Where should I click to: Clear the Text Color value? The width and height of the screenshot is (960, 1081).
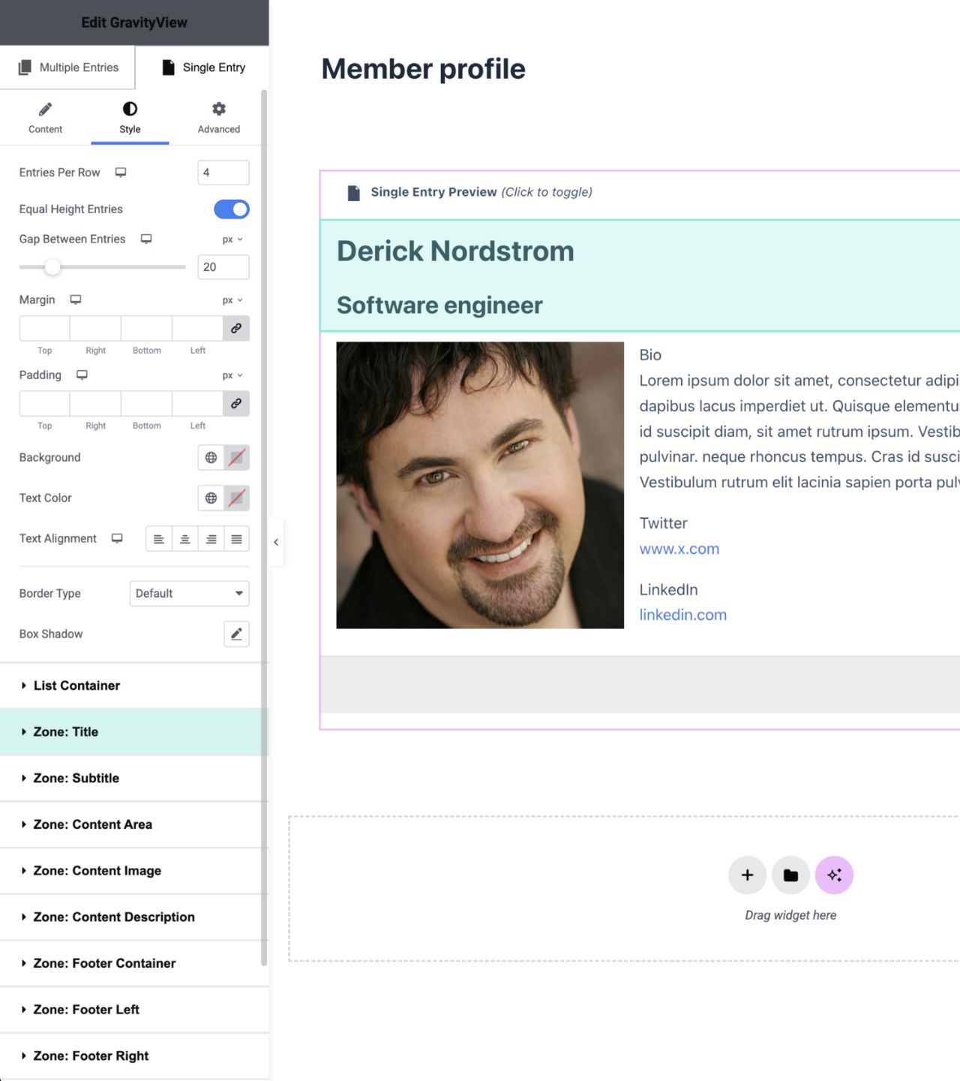pyautogui.click(x=237, y=498)
